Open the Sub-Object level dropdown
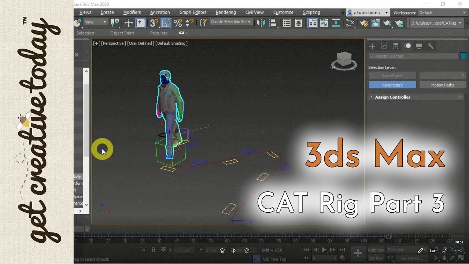Image resolution: width=469 pixels, height=264 pixels. [443, 76]
